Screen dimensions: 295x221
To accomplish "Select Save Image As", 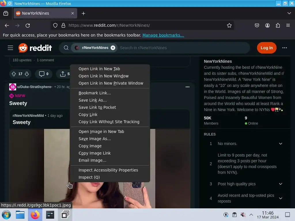I will (110, 139).
